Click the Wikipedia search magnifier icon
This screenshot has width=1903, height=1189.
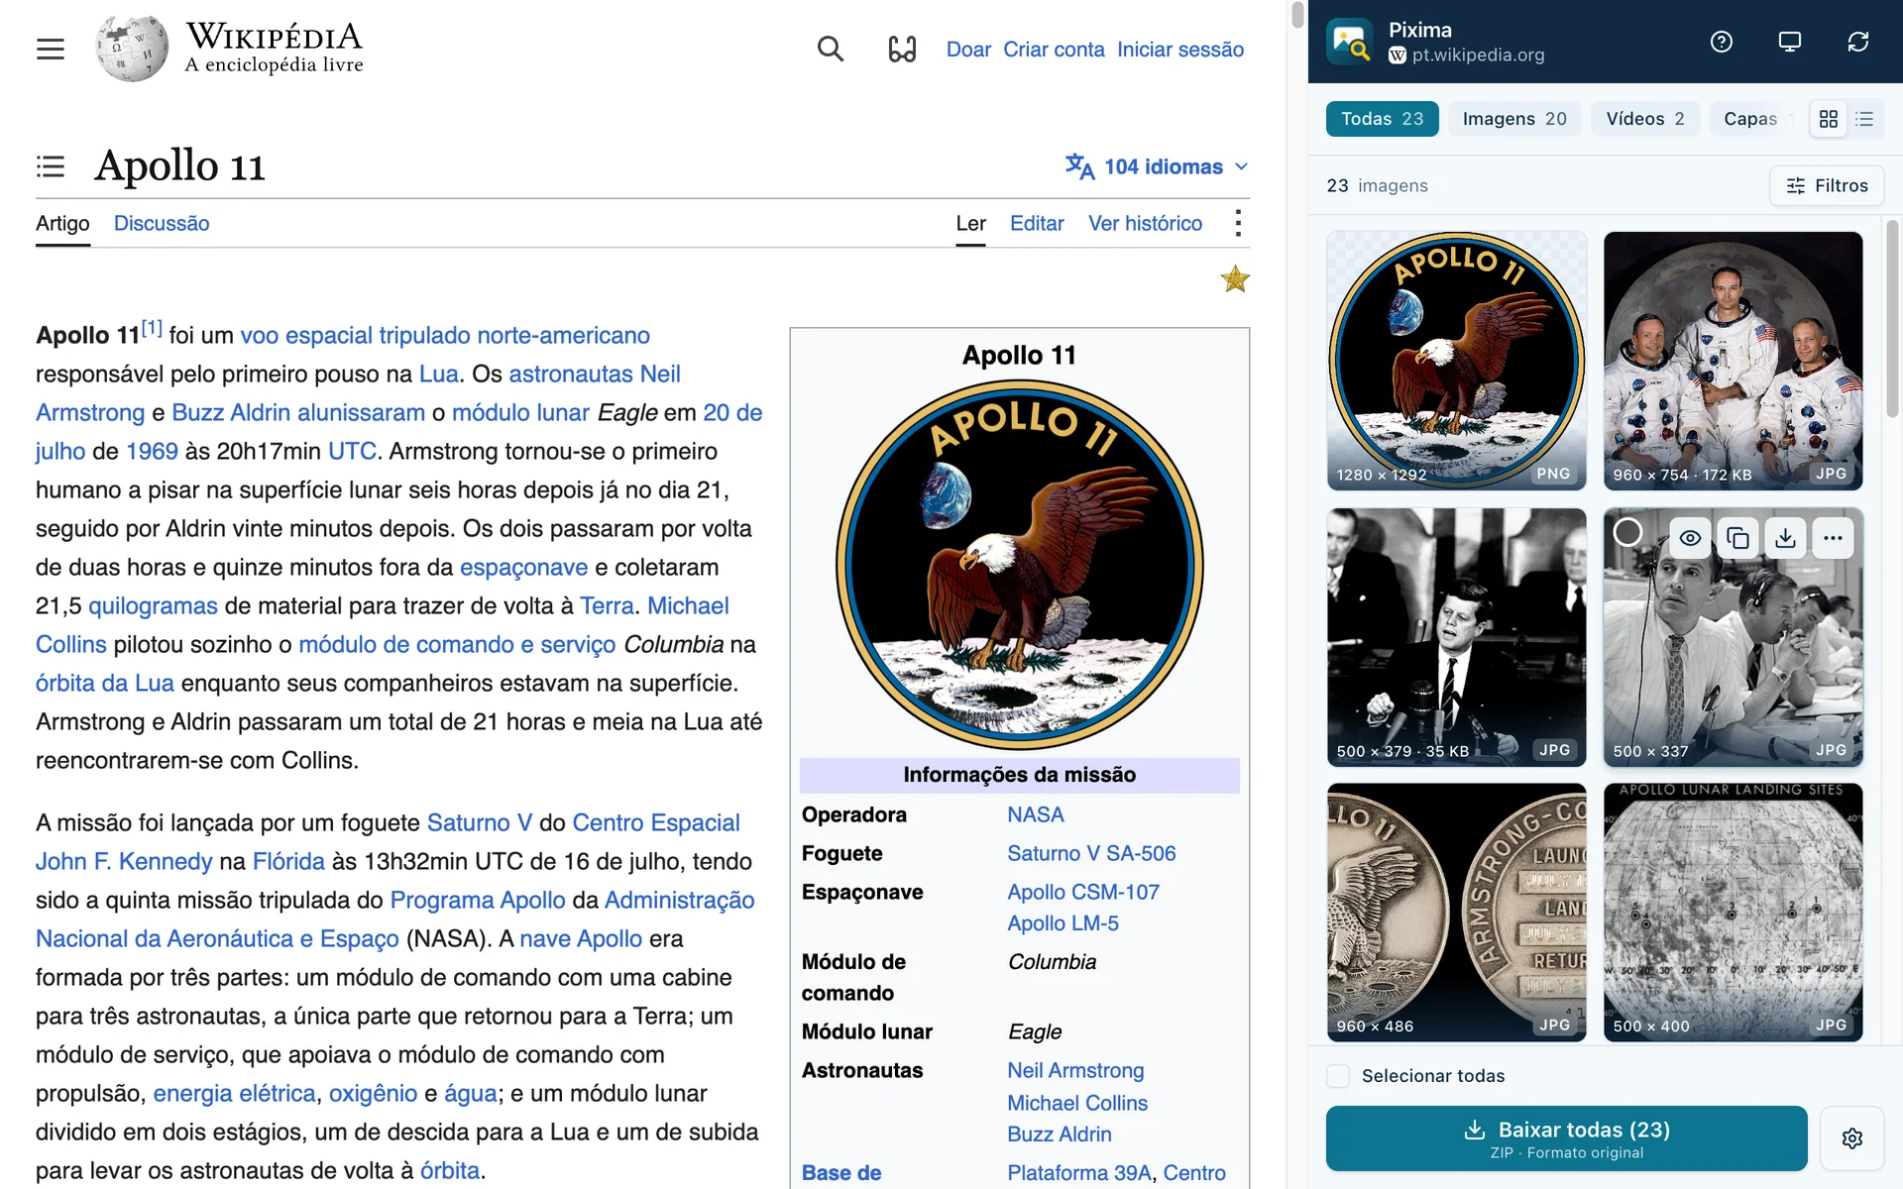(x=831, y=49)
